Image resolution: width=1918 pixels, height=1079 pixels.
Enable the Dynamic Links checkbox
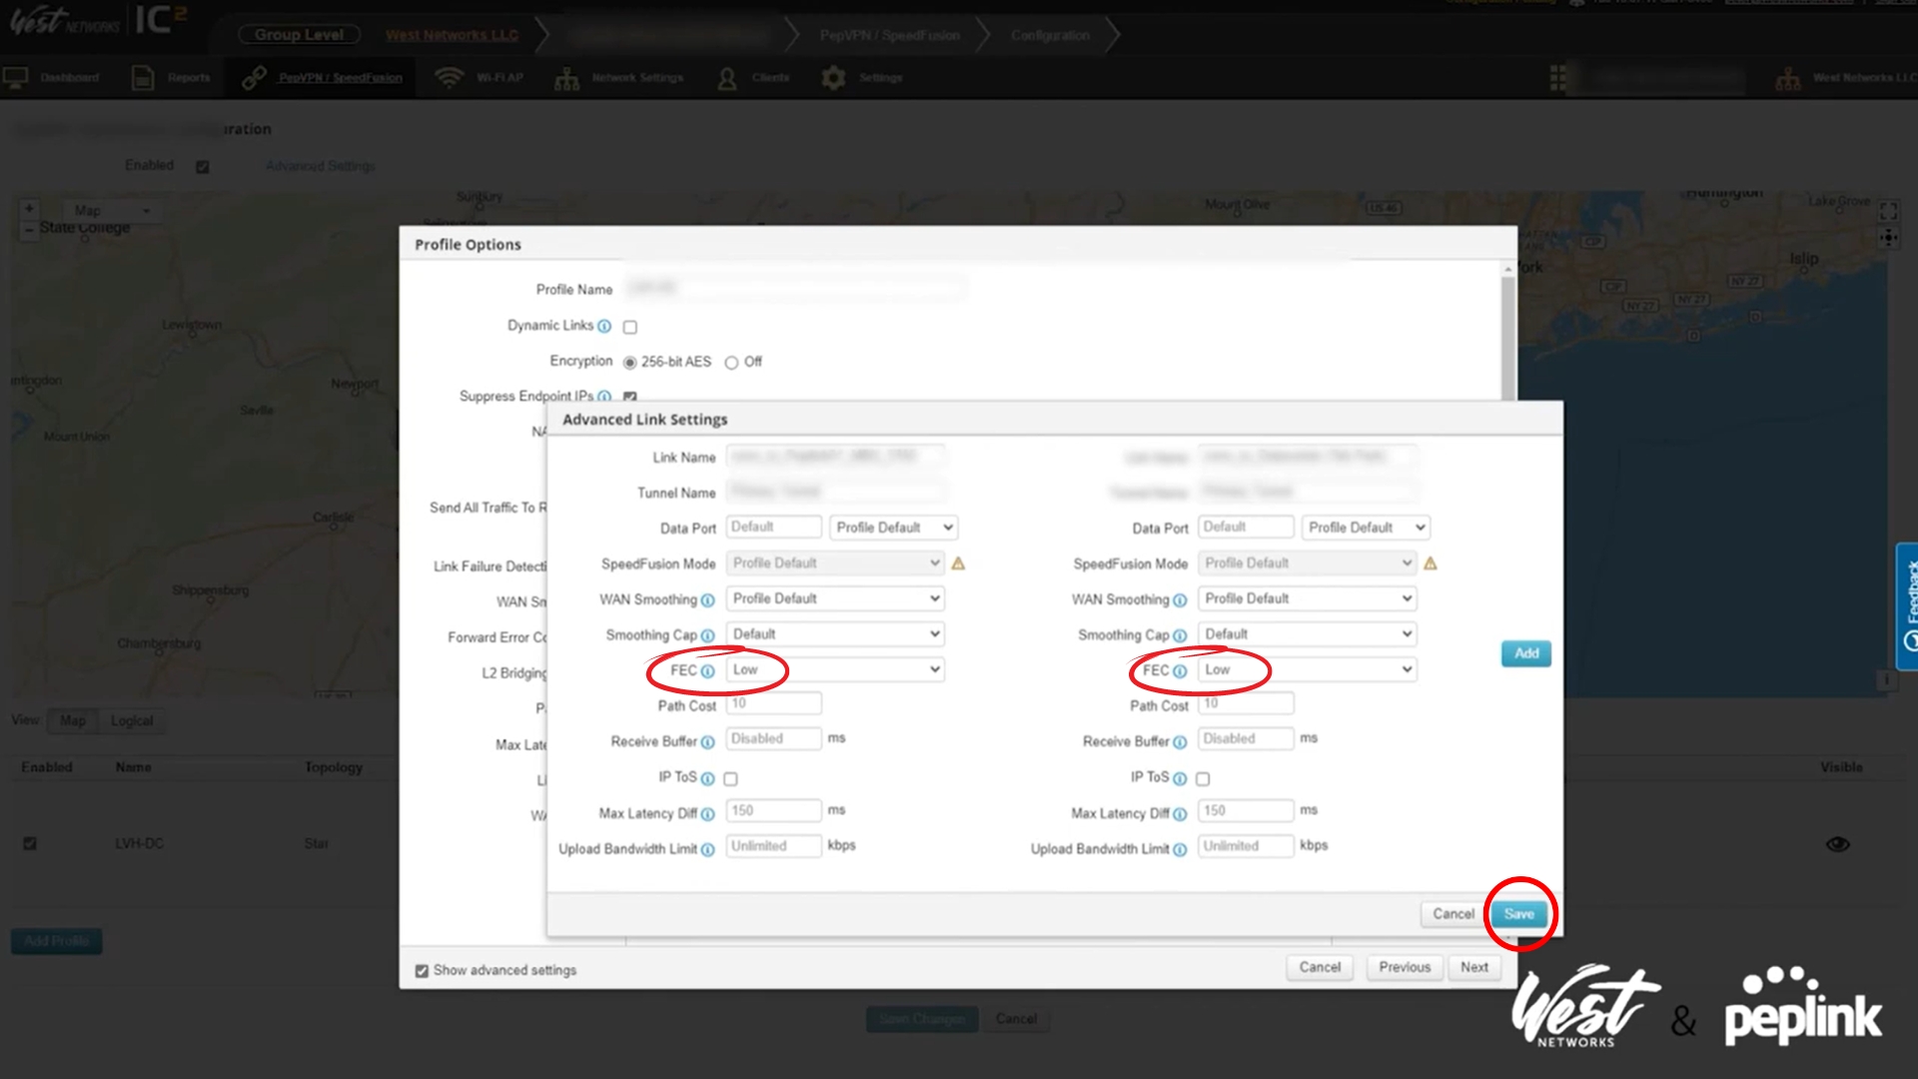pyautogui.click(x=630, y=327)
